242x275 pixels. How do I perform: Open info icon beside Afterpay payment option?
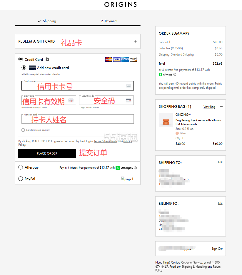[x=135, y=168]
